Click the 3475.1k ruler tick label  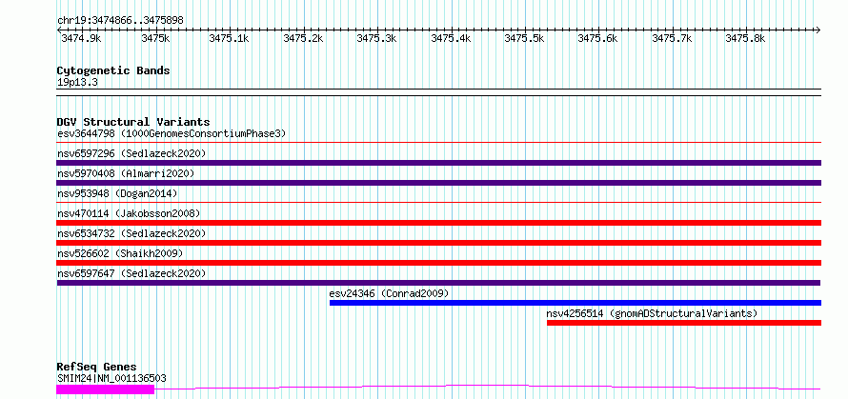229,38
